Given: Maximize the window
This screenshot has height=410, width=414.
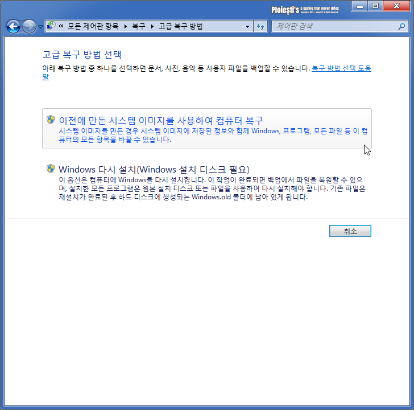Looking at the screenshot, I should tap(375, 6).
